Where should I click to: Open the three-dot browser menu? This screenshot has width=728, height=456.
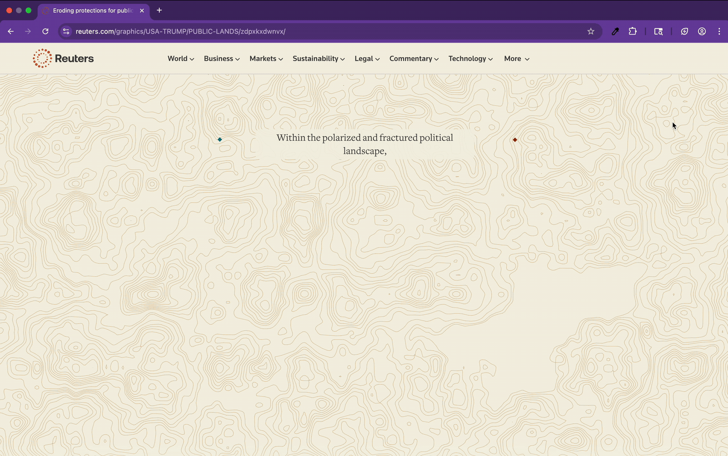(x=719, y=31)
